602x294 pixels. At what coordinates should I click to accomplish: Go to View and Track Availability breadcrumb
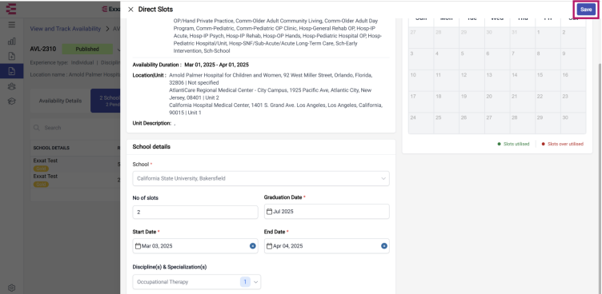pyautogui.click(x=66, y=29)
